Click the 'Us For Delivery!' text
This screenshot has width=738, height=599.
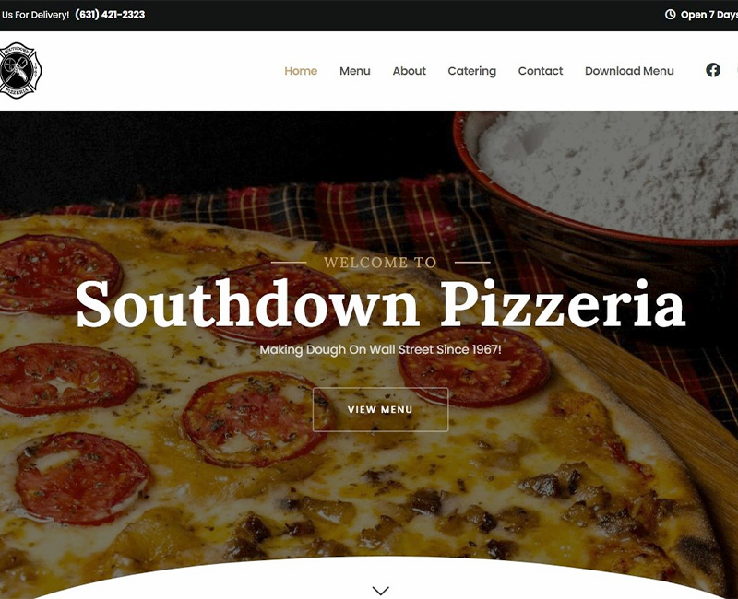coord(35,15)
